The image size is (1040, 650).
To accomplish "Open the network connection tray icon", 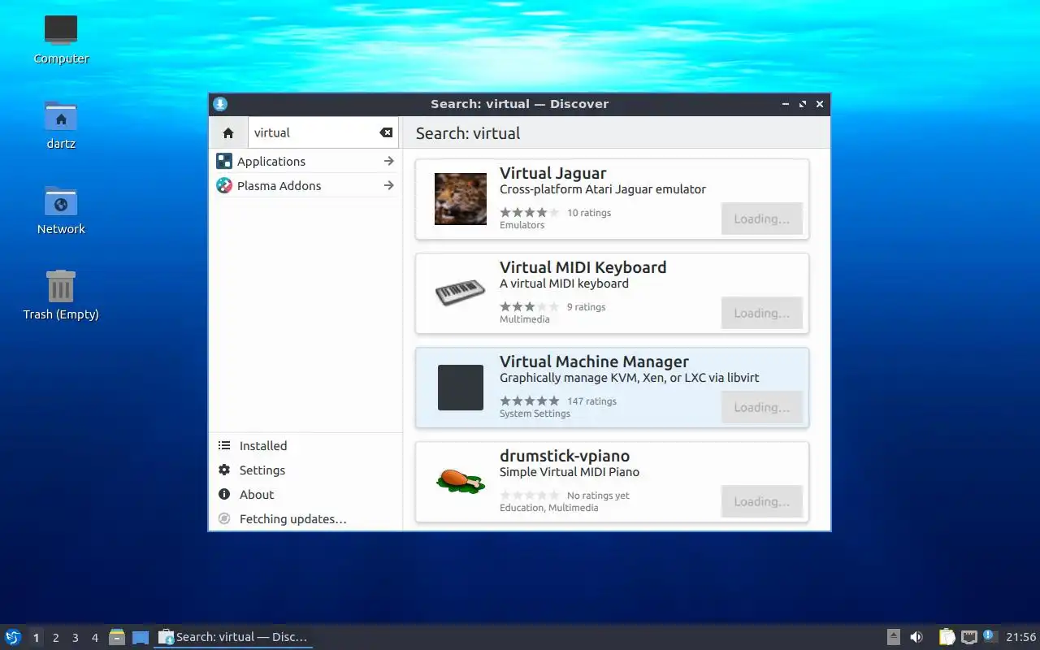I will [968, 637].
